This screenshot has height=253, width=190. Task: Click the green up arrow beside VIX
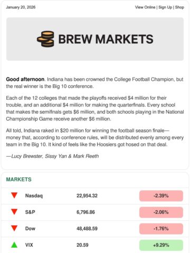14,245
